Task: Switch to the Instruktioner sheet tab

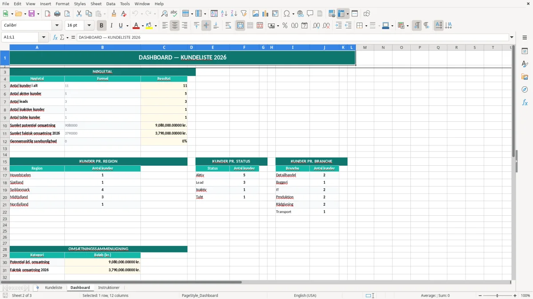Action: (x=109, y=288)
